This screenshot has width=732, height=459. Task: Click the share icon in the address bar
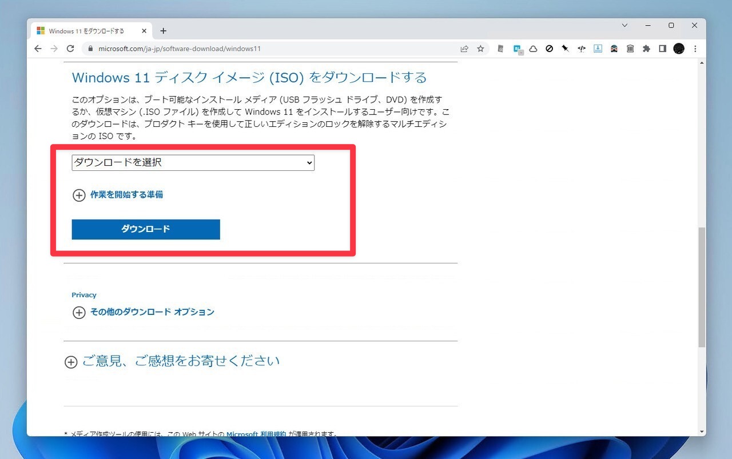pos(464,49)
